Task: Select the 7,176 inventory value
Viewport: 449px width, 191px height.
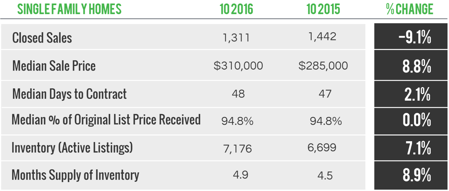Action: (238, 149)
